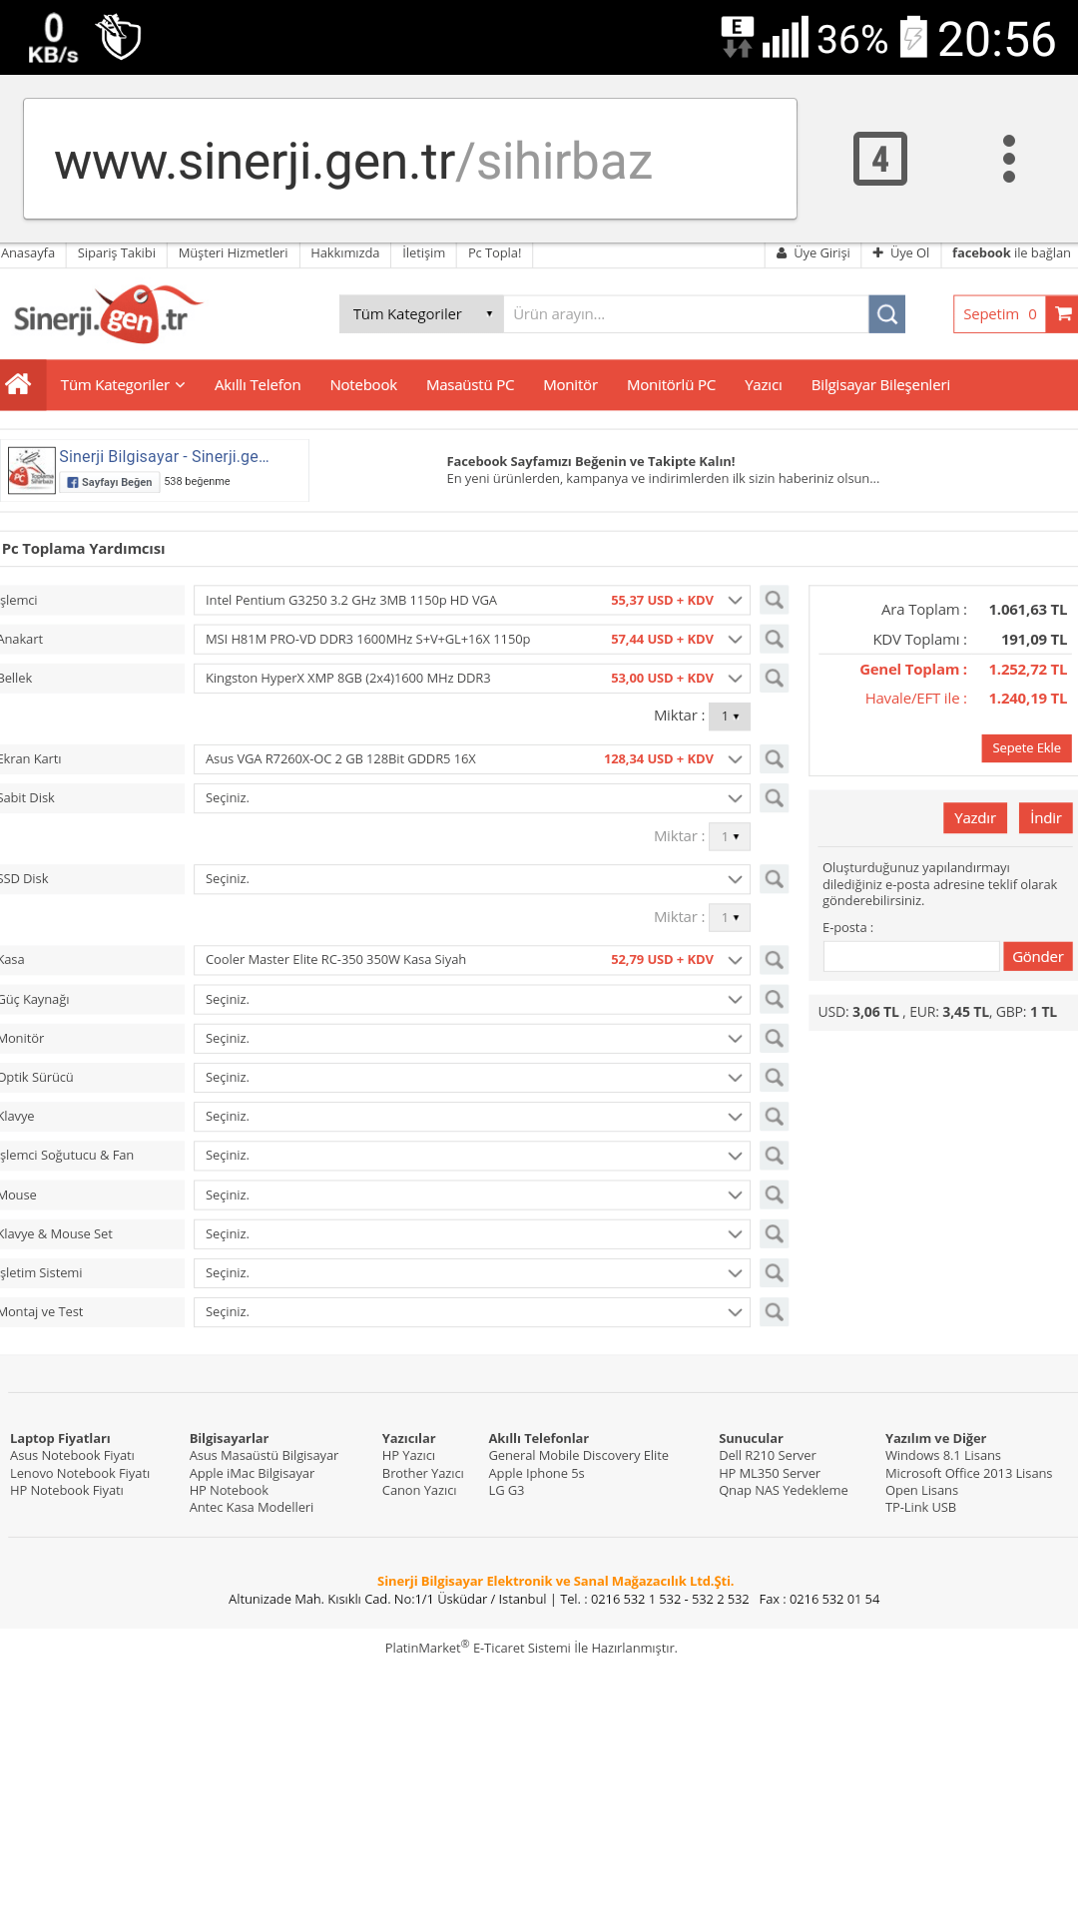Go to Akıllı Telefon category
The width and height of the screenshot is (1078, 1916).
[x=258, y=385]
